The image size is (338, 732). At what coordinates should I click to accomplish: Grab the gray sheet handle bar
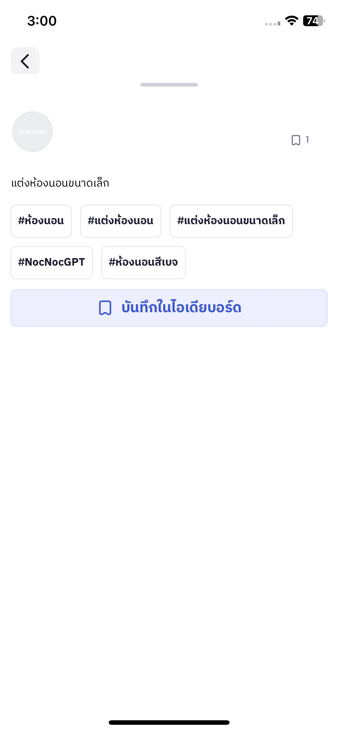click(x=169, y=85)
